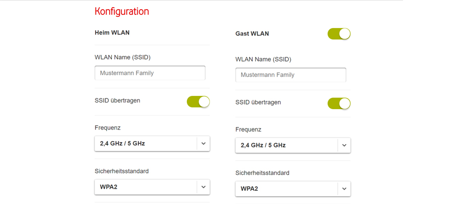
Task: Click the Heim WLAN section title
Action: pos(112,33)
